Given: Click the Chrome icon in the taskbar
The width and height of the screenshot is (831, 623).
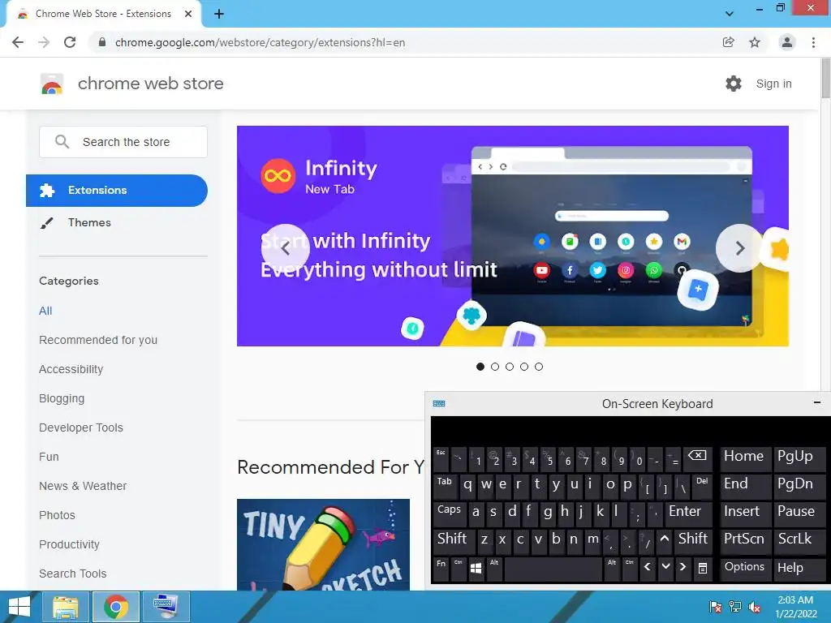Looking at the screenshot, I should point(116,607).
